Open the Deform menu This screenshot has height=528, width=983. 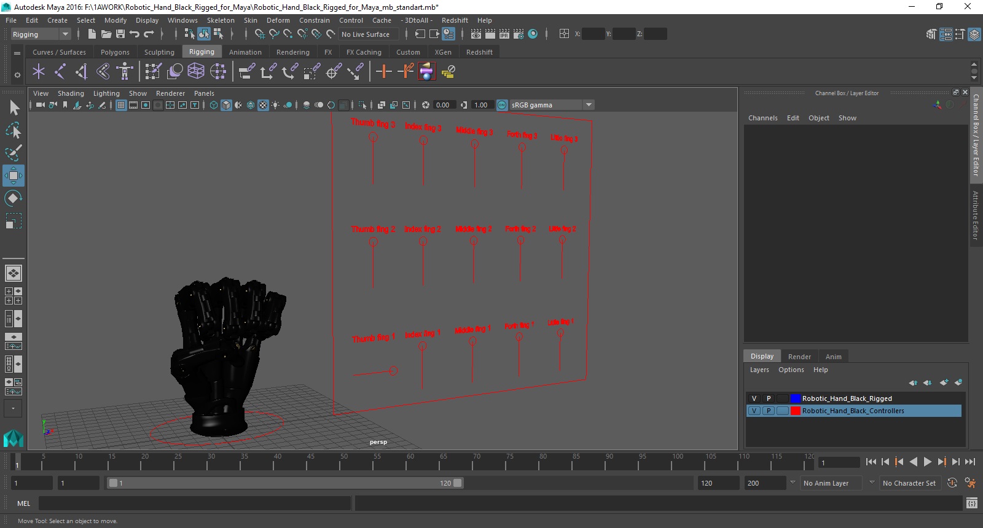(278, 20)
